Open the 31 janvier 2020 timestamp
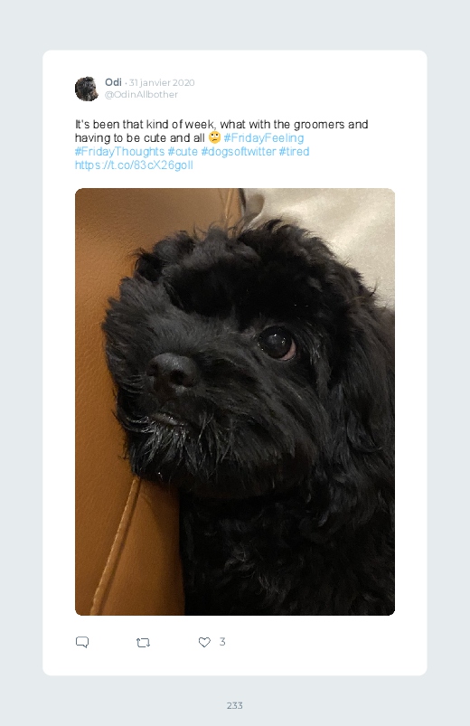This screenshot has height=726, width=470. [x=162, y=83]
